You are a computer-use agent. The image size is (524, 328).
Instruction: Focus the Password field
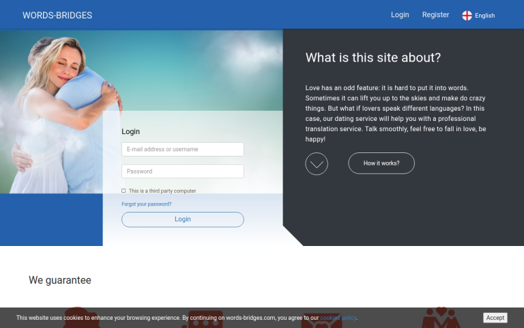coord(183,172)
